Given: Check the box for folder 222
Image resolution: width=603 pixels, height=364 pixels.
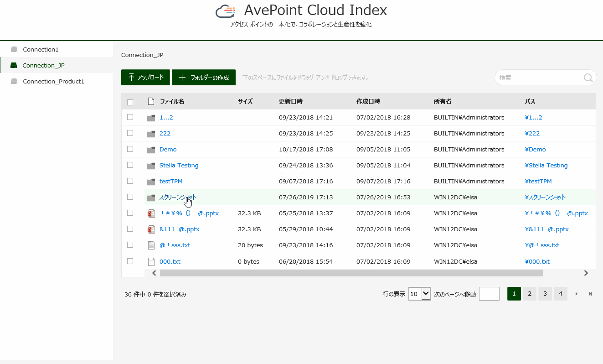Looking at the screenshot, I should tap(130, 133).
